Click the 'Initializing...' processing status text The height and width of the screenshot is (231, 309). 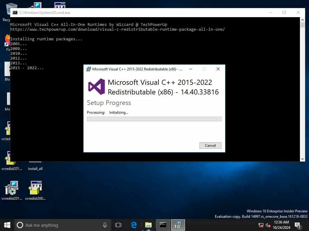pos(119,112)
